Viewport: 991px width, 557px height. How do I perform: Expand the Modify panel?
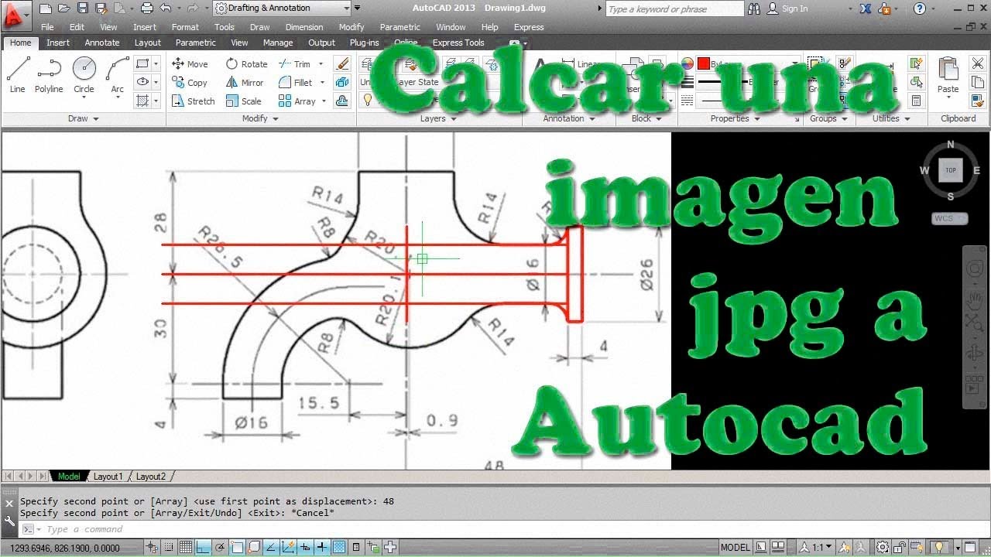(260, 118)
